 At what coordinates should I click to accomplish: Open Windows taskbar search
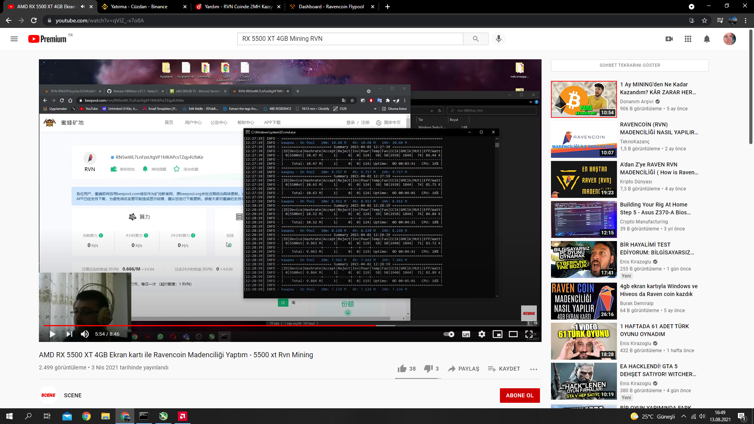(x=28, y=416)
